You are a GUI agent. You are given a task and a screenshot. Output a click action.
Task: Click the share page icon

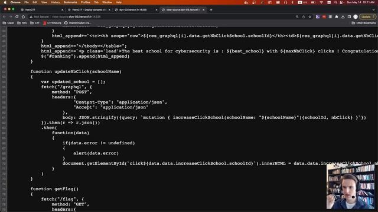coord(304,17)
